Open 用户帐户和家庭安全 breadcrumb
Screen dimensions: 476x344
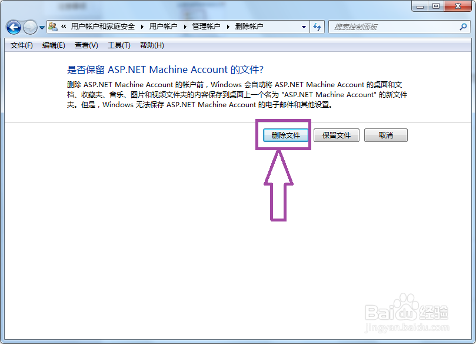102,27
